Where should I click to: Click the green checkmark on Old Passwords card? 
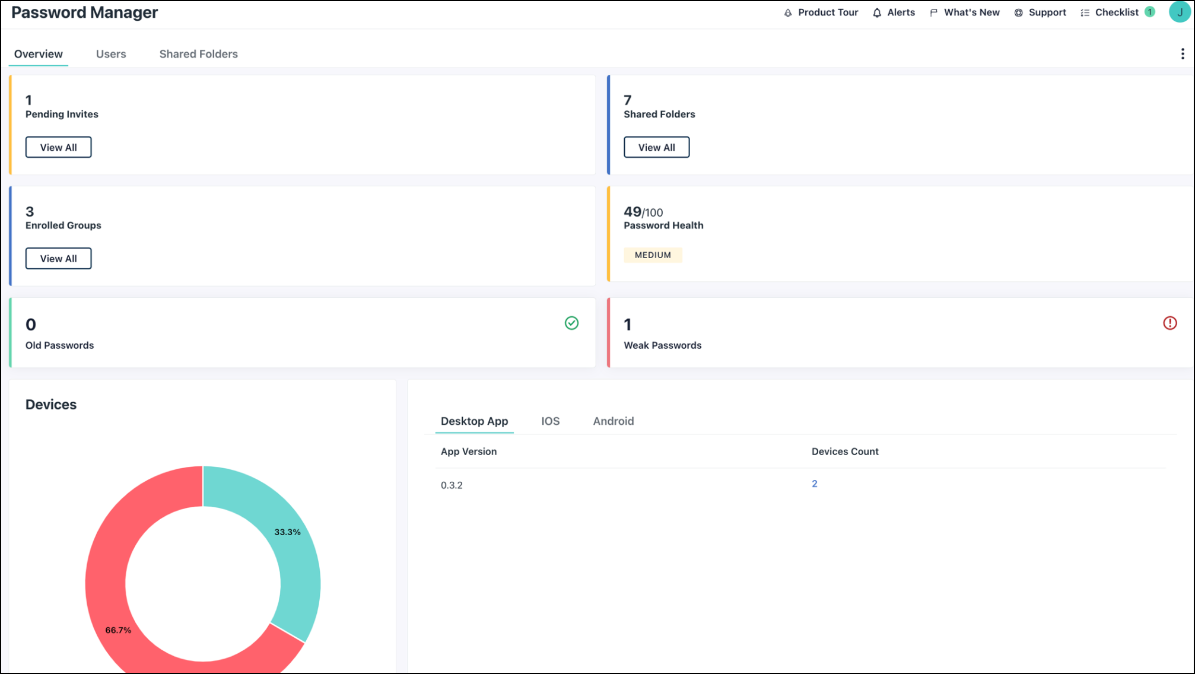(571, 323)
